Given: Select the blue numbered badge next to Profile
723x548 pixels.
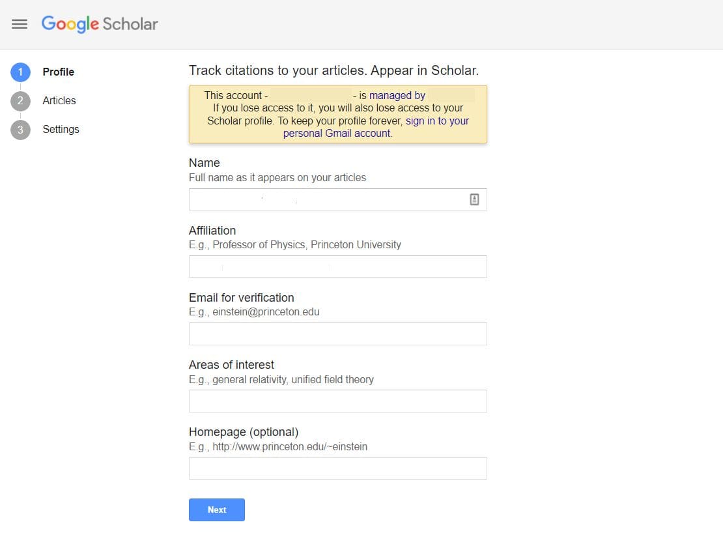Looking at the screenshot, I should tap(20, 72).
